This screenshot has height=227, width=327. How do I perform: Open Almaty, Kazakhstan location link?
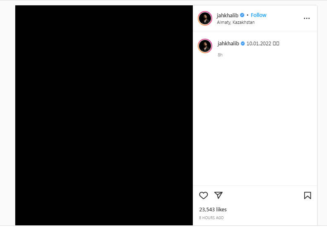click(236, 22)
